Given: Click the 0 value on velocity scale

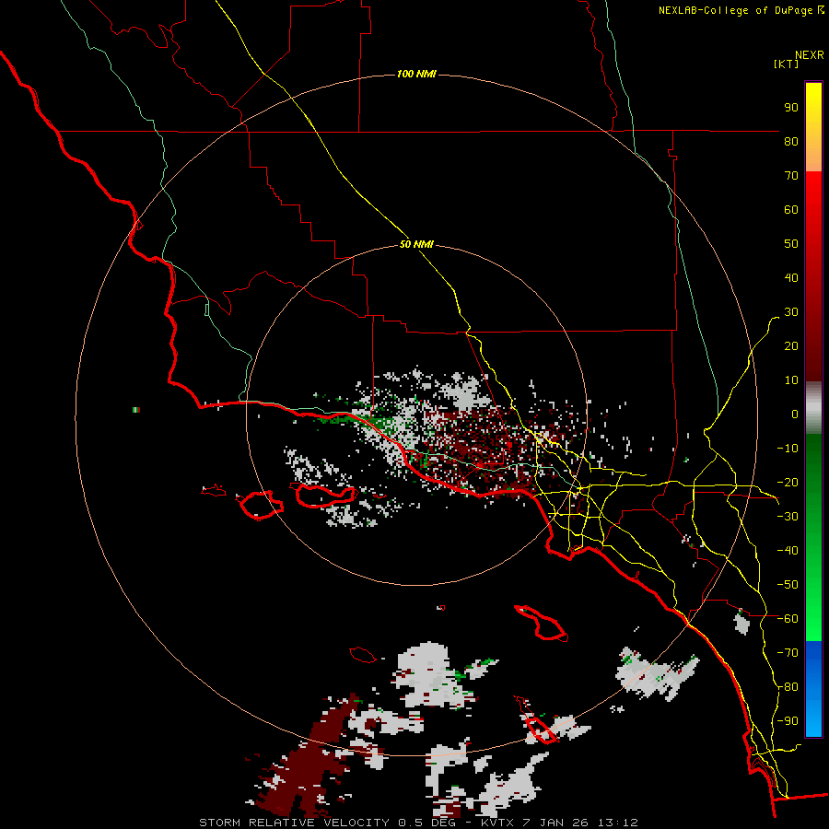Looking at the screenshot, I should point(795,414).
